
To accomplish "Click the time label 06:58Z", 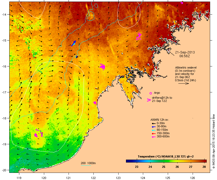I will [x=185, y=56].
